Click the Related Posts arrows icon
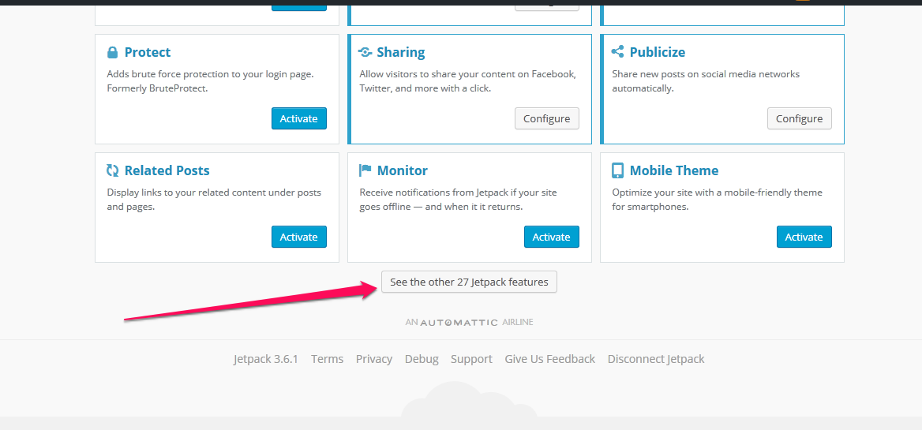 [x=112, y=170]
